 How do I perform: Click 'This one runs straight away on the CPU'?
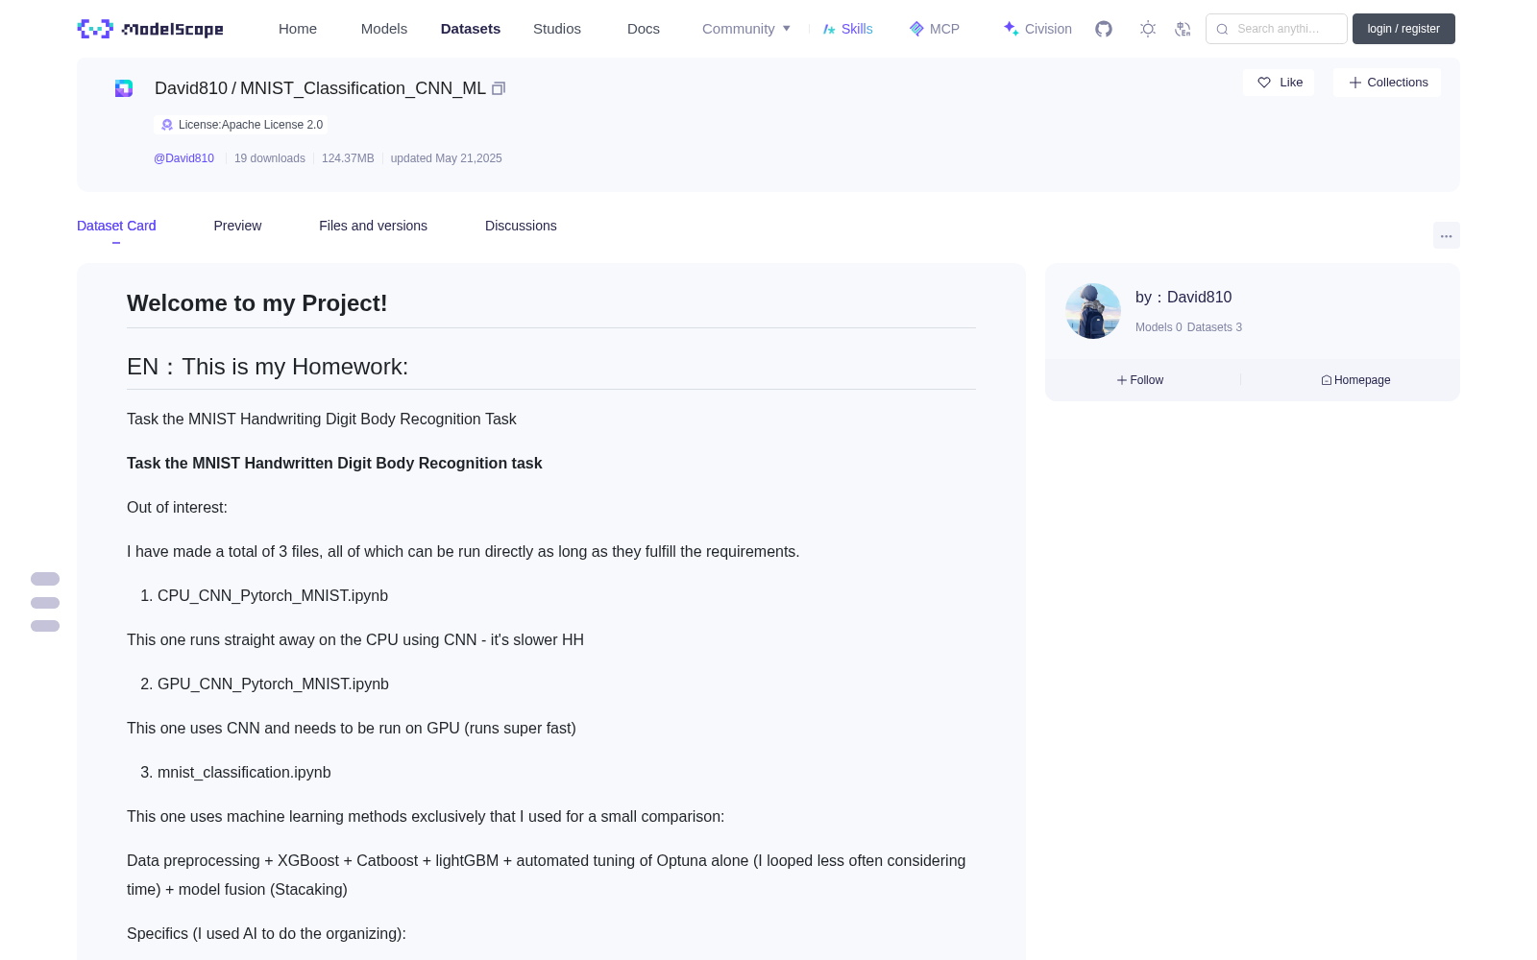(355, 640)
